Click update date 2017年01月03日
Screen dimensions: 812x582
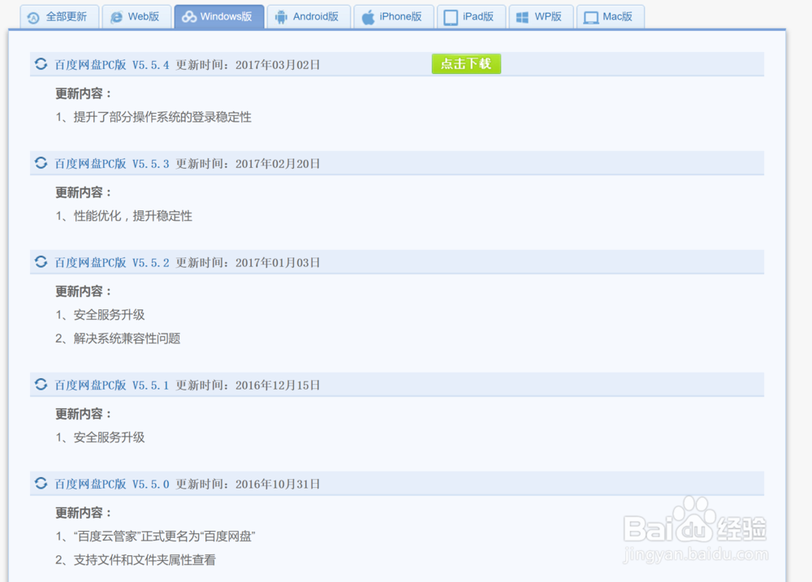point(278,262)
